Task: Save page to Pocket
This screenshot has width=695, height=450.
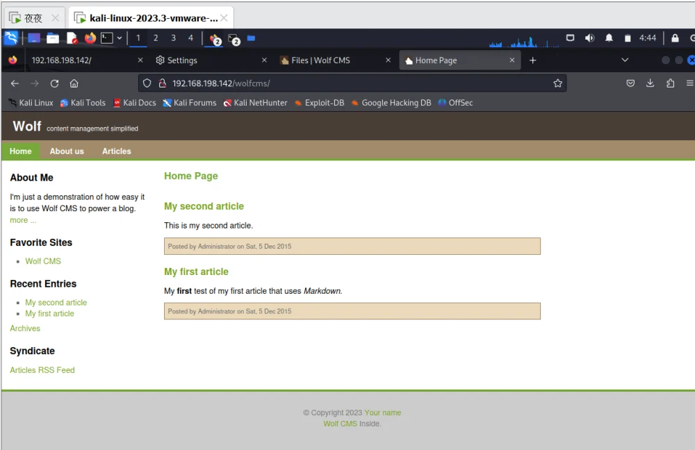Action: pyautogui.click(x=630, y=83)
